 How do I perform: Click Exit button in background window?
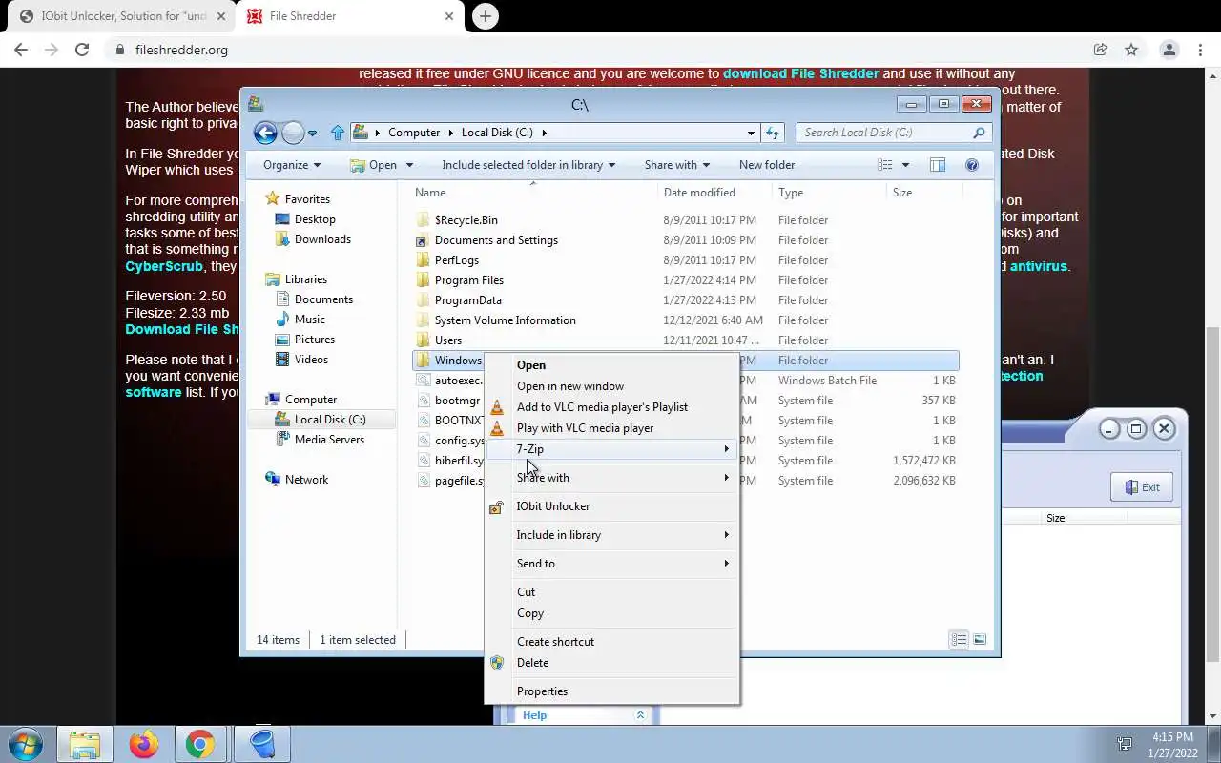pyautogui.click(x=1142, y=487)
